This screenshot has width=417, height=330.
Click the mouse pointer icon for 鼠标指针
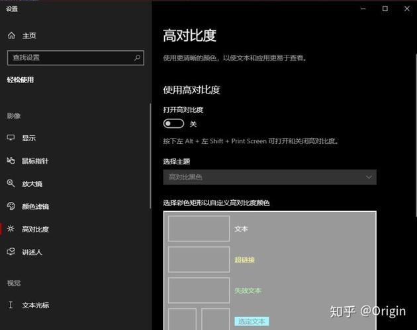pyautogui.click(x=11, y=160)
